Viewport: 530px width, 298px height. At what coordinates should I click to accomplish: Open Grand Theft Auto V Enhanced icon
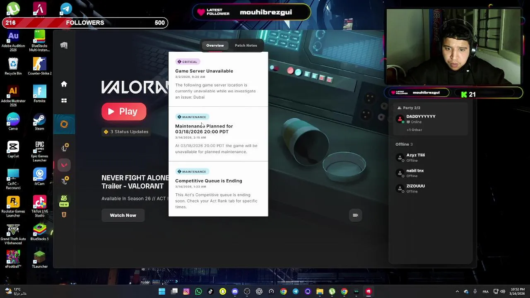(13, 234)
